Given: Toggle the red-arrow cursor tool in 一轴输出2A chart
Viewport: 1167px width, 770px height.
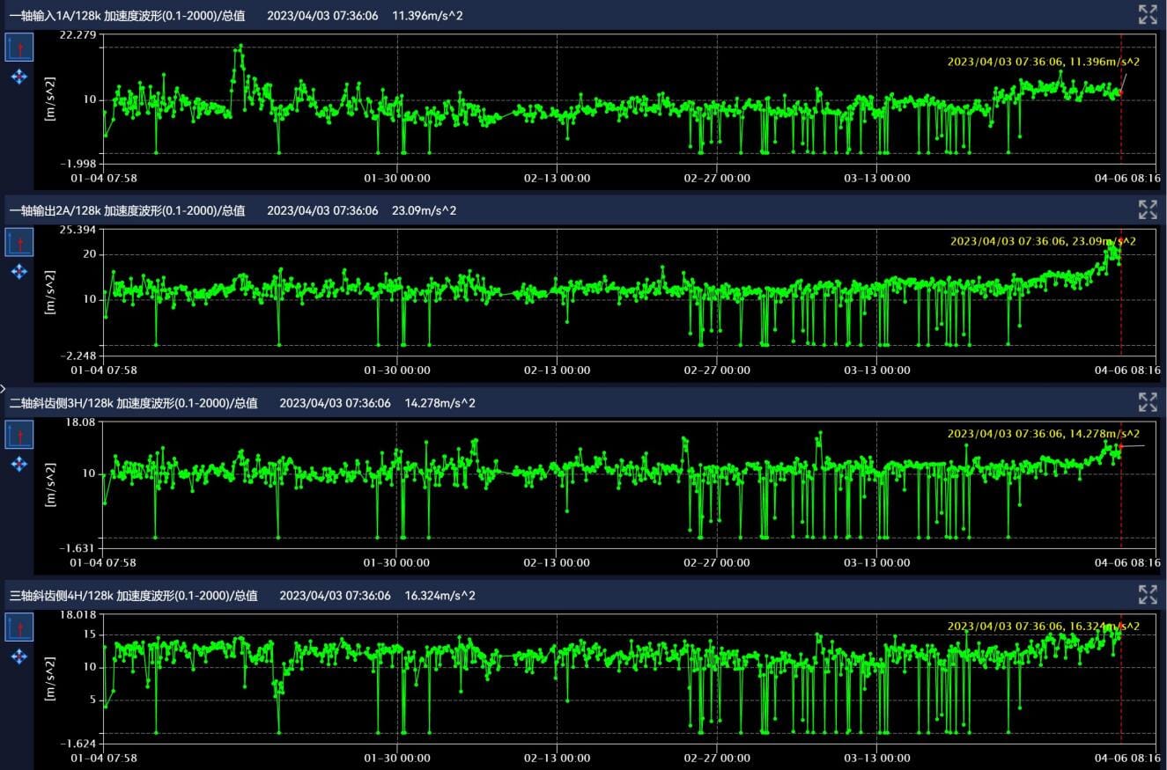Looking at the screenshot, I should (19, 242).
